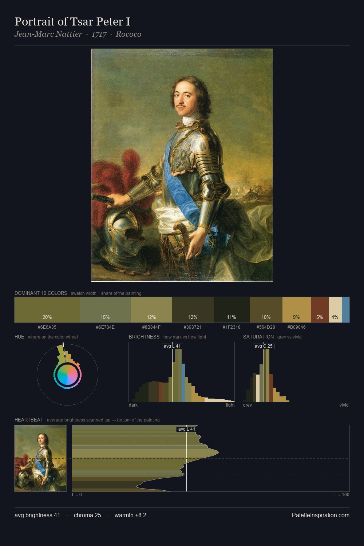Select the reddish-brown 5% swatch
364x546 pixels.
click(320, 310)
